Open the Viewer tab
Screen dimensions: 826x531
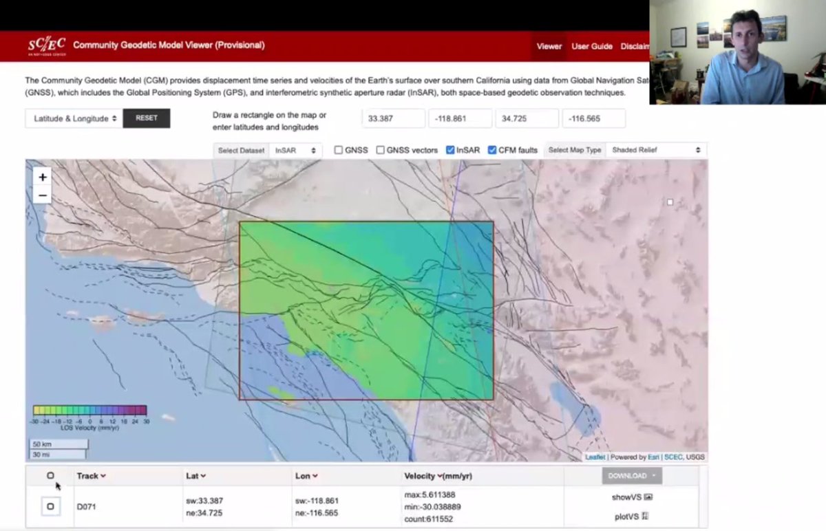(549, 46)
